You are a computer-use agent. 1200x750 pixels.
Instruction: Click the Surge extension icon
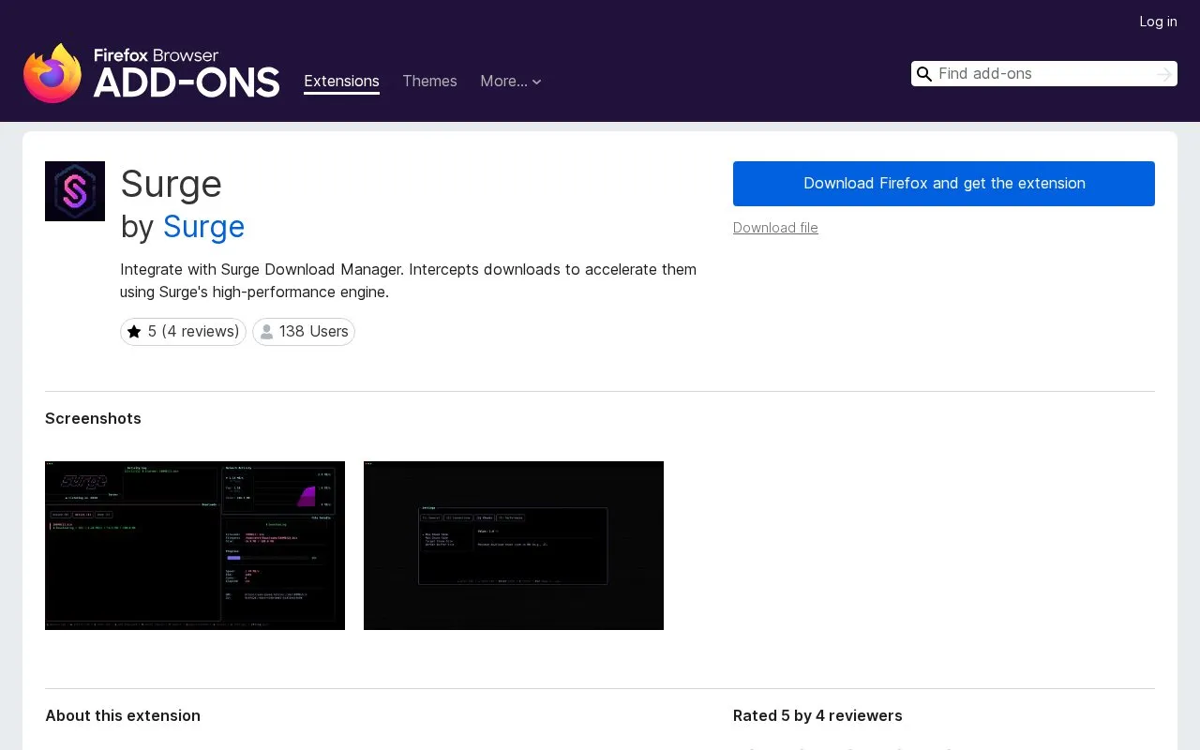[75, 191]
